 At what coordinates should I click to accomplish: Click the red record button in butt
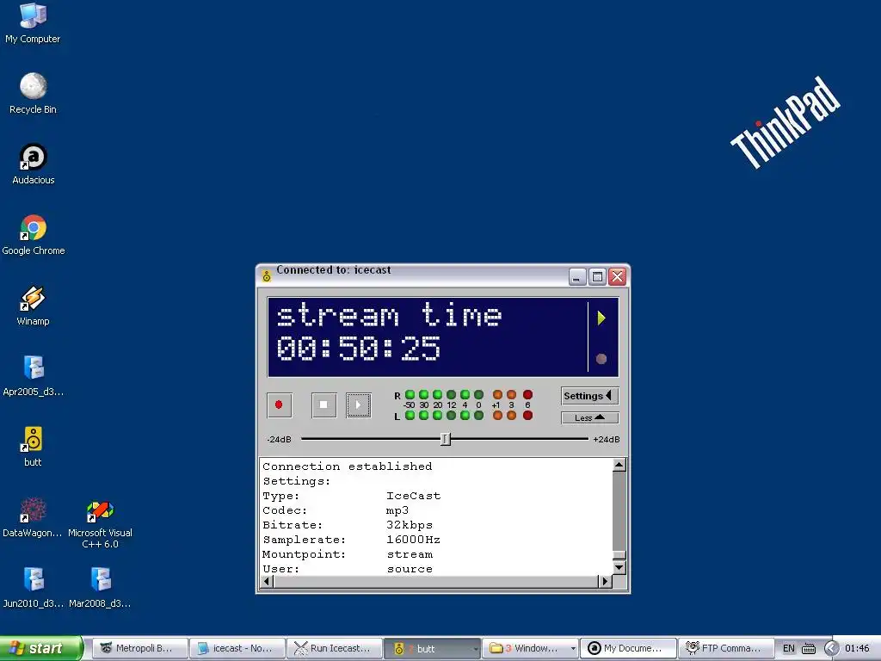tap(280, 405)
